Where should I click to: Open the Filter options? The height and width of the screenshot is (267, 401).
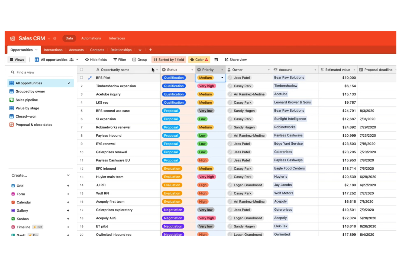(x=119, y=60)
